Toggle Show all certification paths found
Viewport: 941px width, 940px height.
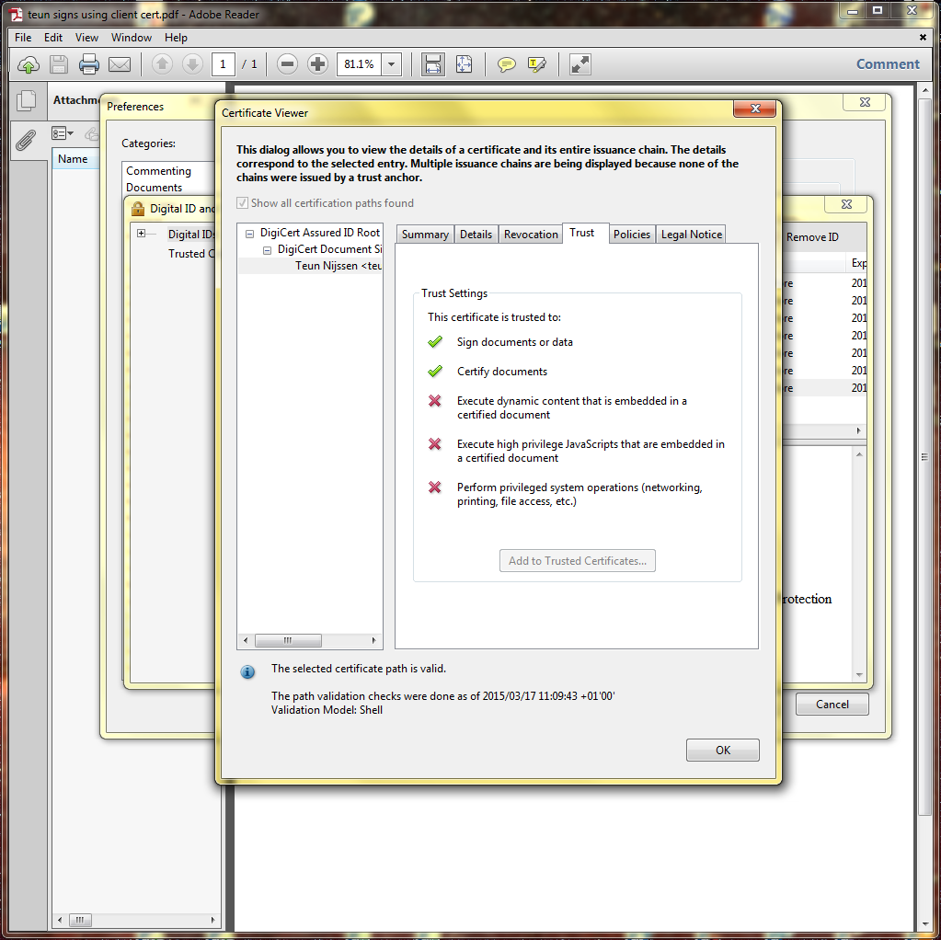click(x=243, y=203)
